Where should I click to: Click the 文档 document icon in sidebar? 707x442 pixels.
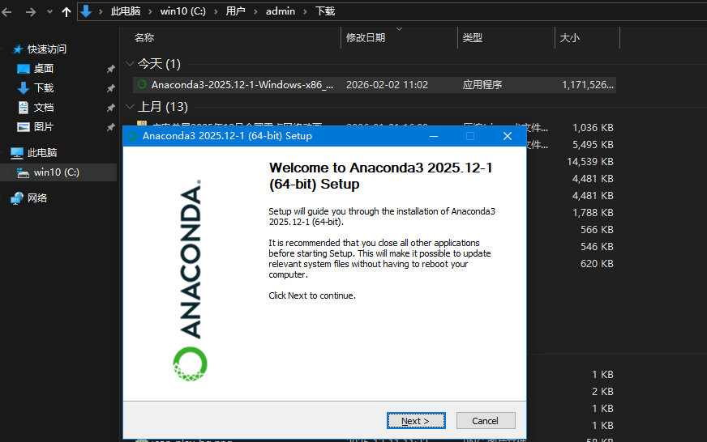point(23,107)
